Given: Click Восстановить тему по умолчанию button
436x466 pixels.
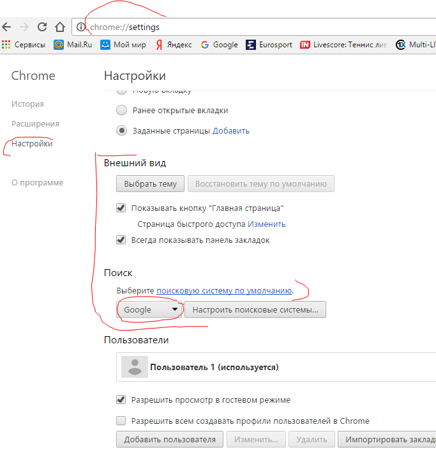Looking at the screenshot, I should 261,183.
